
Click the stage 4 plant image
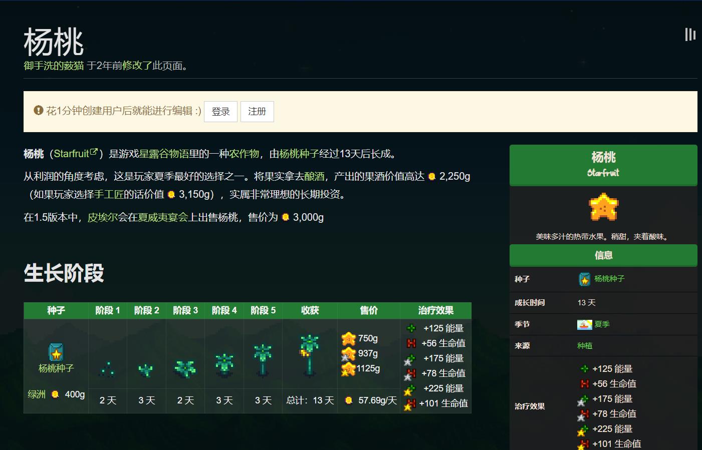coord(224,365)
